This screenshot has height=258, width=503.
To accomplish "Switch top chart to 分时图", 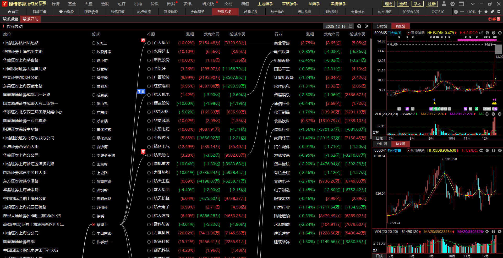I will click(x=381, y=26).
